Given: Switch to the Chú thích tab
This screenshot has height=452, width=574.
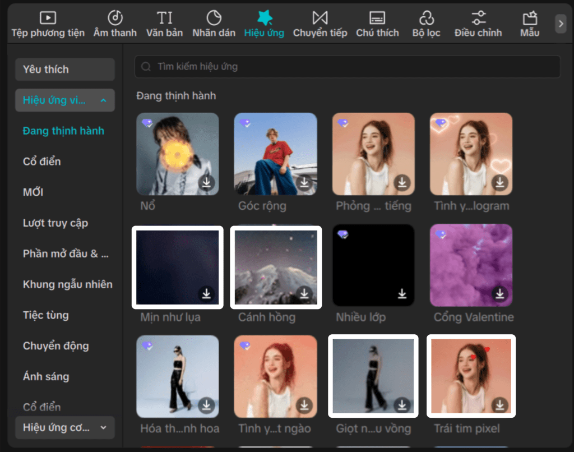Looking at the screenshot, I should point(377,24).
